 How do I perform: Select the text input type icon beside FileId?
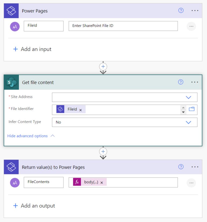15,26
